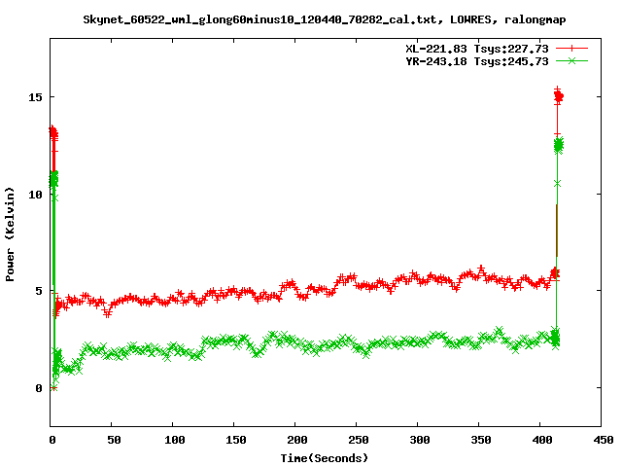This screenshot has width=622, height=467.
Task: Click the x-axis tick label 50
Action: tap(114, 440)
